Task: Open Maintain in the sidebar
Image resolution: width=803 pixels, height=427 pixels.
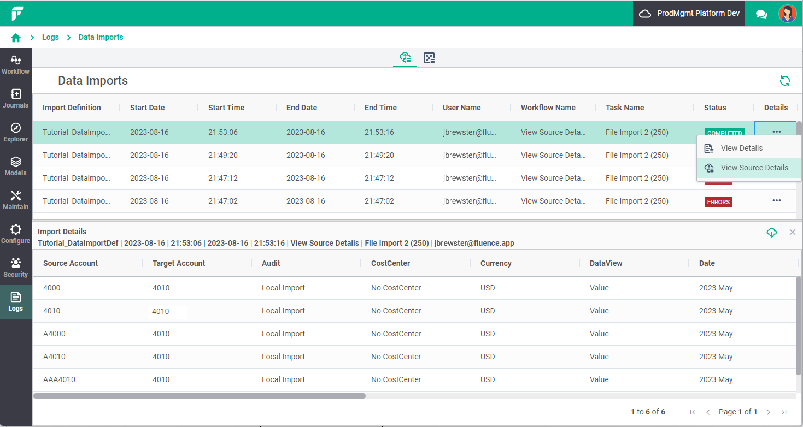Action: coord(16,200)
